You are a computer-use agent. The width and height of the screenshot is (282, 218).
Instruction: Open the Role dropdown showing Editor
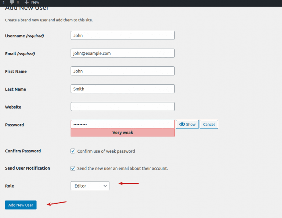(x=90, y=186)
